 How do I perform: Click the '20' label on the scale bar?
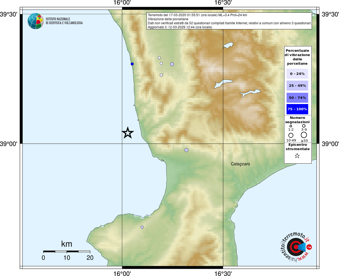tap(90, 258)
